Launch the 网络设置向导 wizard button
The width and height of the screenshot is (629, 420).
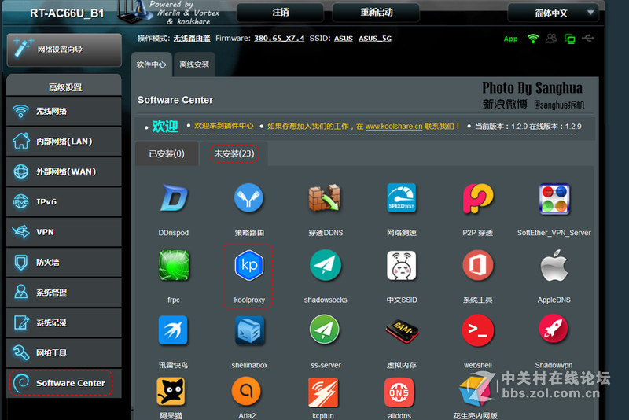pyautogui.click(x=64, y=50)
